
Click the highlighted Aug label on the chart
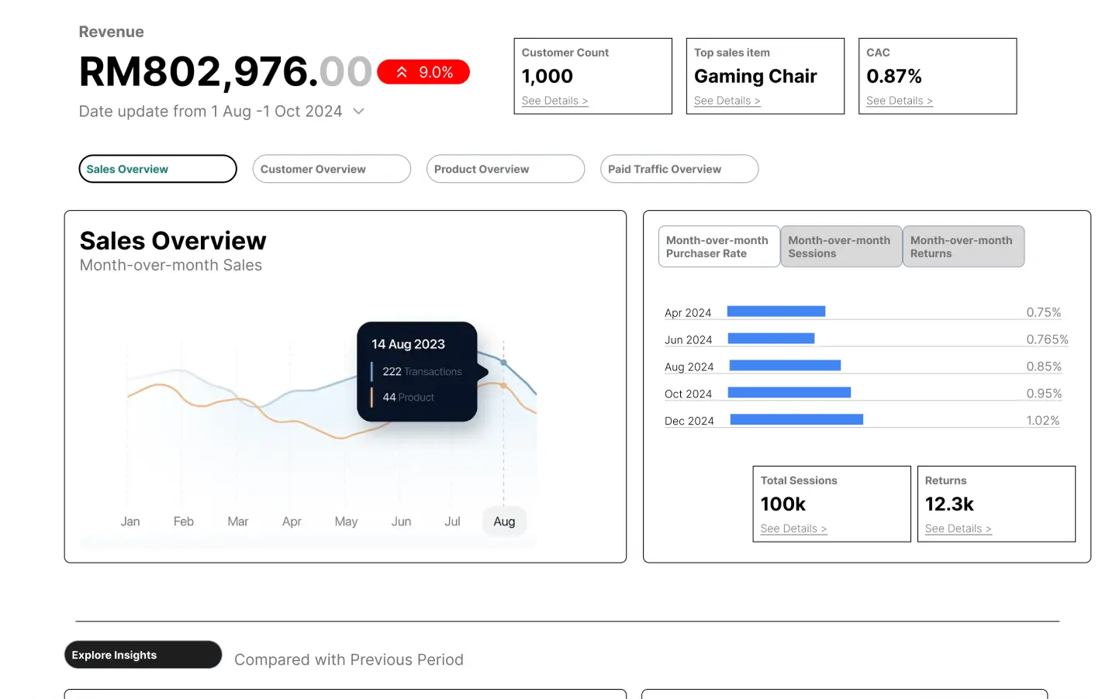pyautogui.click(x=504, y=521)
